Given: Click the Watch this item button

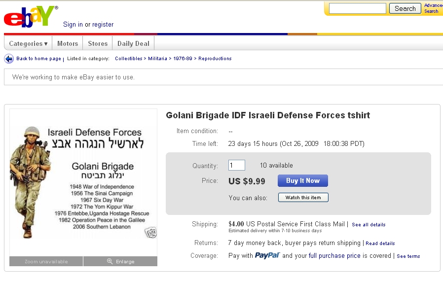Looking at the screenshot, I should coord(303,197).
